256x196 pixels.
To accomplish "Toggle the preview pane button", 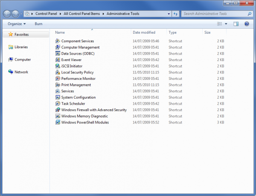I will coord(236,24).
